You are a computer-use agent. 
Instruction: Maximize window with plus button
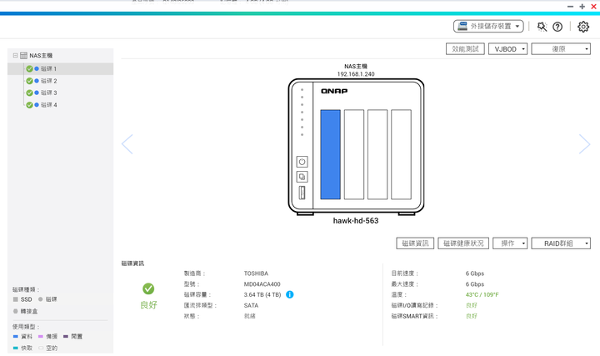(x=582, y=7)
